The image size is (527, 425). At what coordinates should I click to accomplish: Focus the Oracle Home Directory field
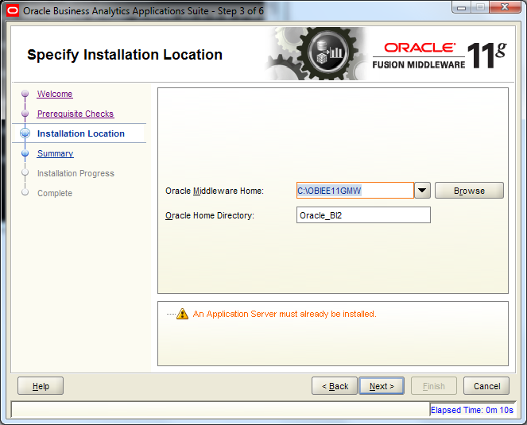pyautogui.click(x=363, y=215)
